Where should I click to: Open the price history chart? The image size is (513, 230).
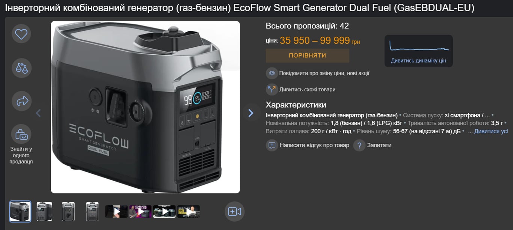click(x=419, y=46)
